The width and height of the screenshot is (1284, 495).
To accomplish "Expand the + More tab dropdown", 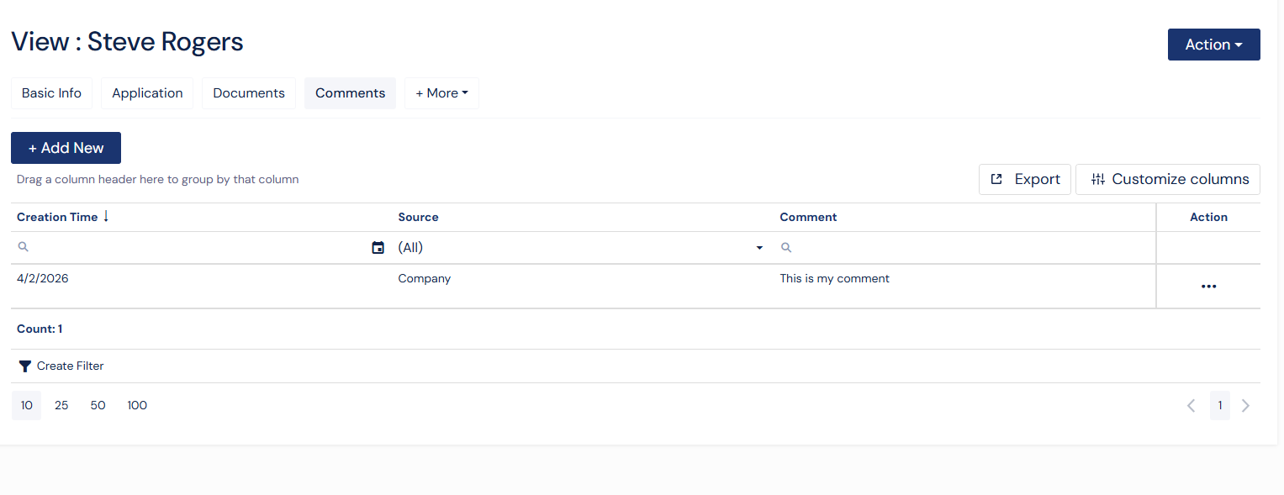I will [x=441, y=93].
